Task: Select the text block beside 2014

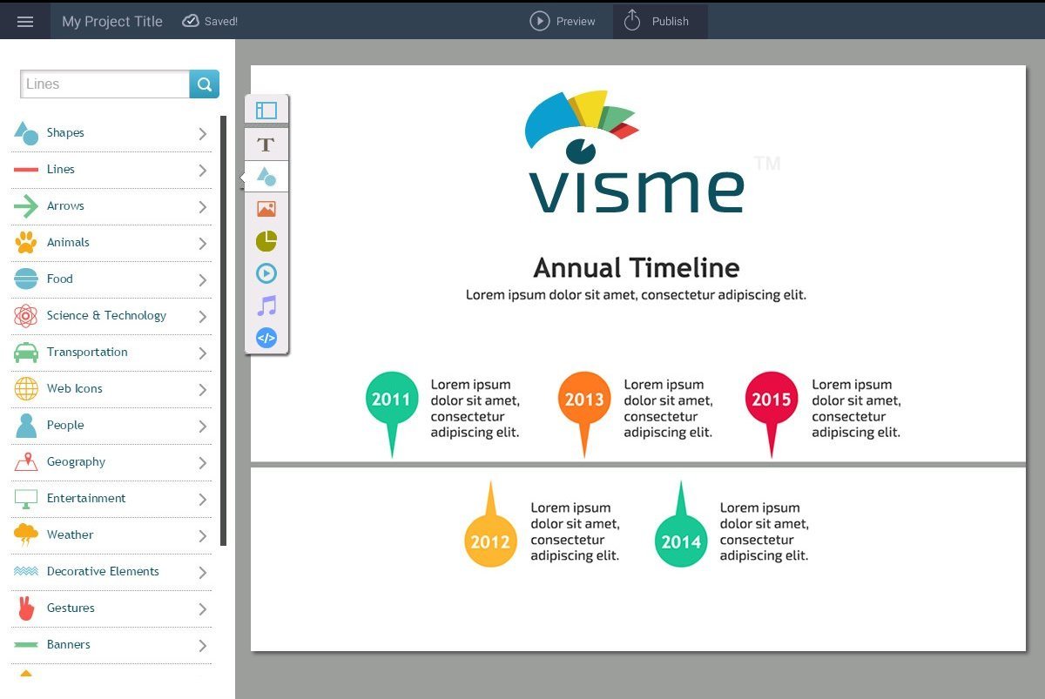Action: 764,532
